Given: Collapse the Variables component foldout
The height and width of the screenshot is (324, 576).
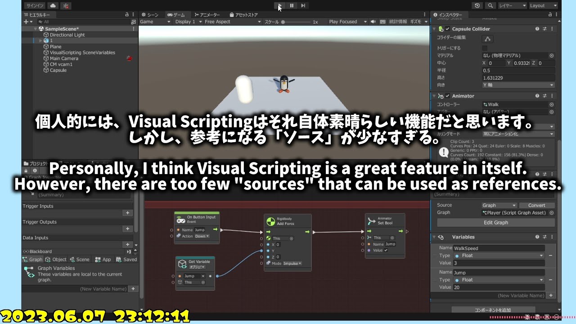Looking at the screenshot, I should 435,237.
